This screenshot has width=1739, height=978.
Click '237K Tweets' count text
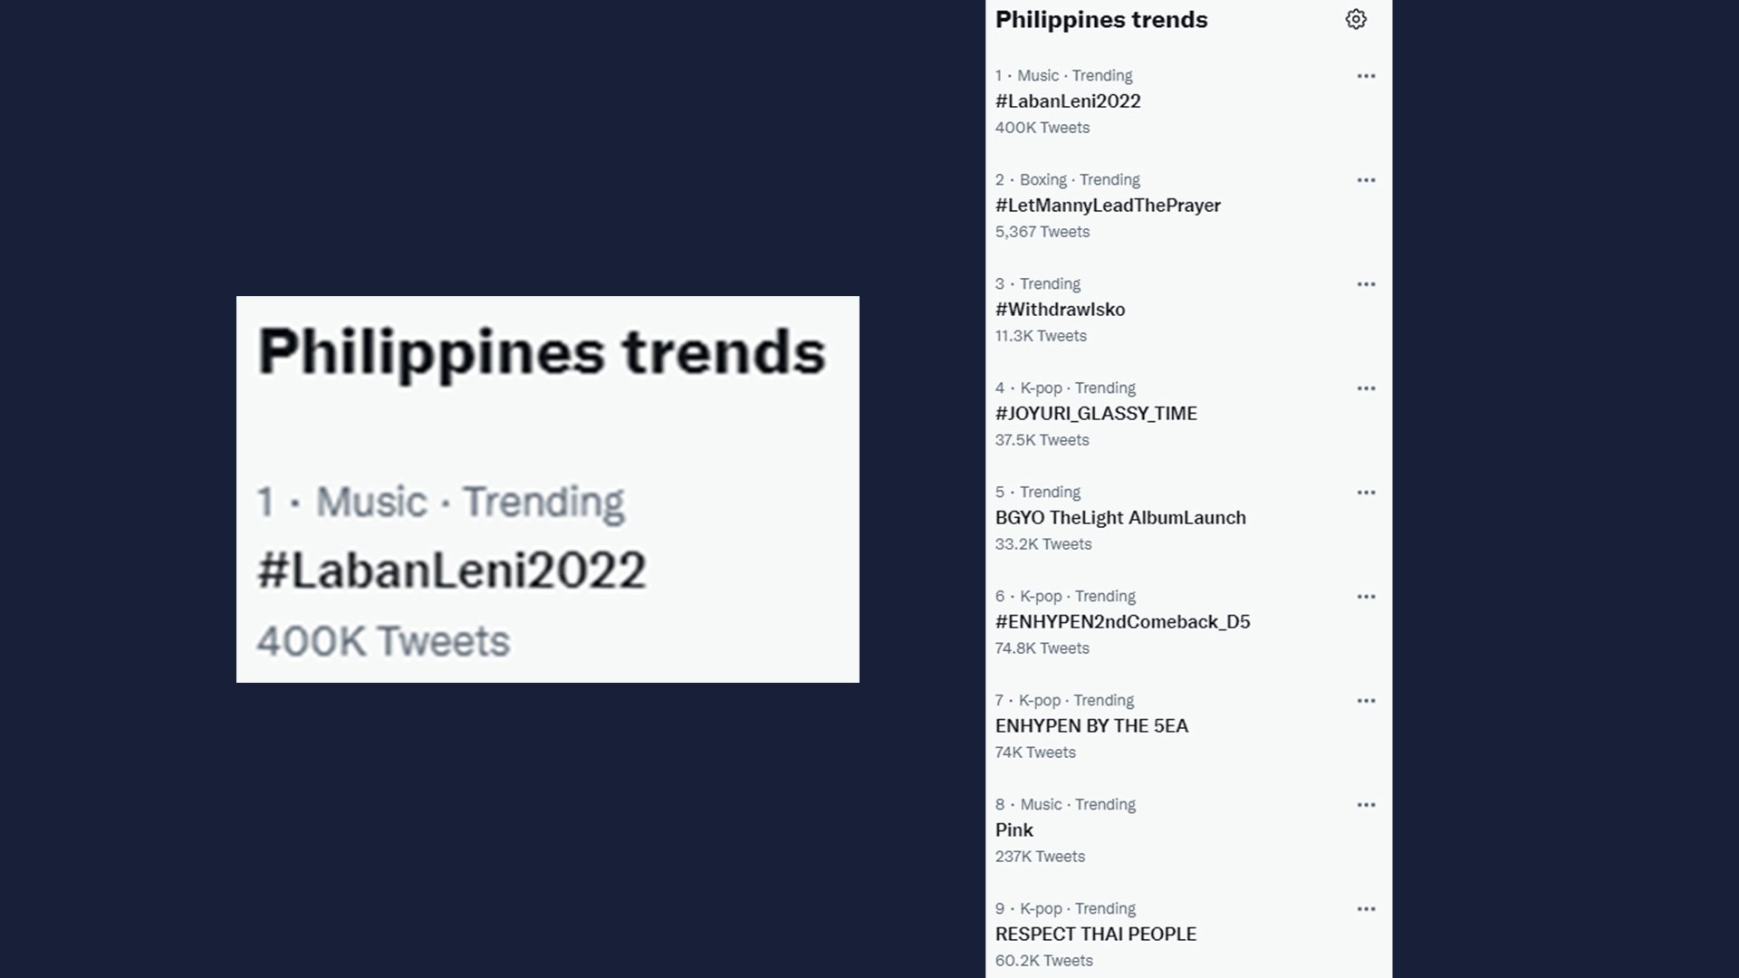click(x=1040, y=857)
